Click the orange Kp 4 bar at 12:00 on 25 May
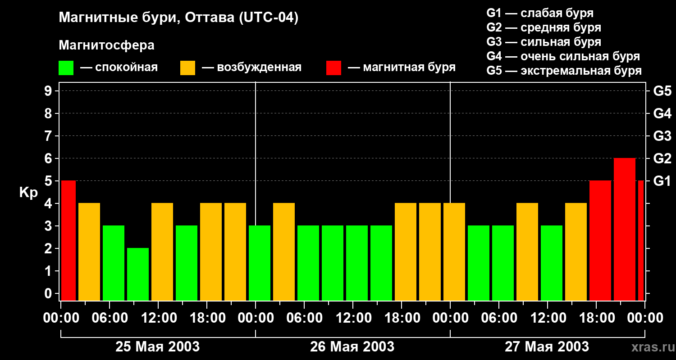 click(162, 252)
